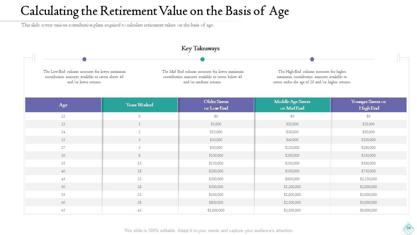
Task: Select the Middle Age Savers header
Action: coord(292,105)
